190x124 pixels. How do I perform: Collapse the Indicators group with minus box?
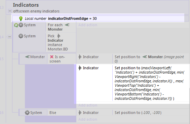click(x=10, y=11)
